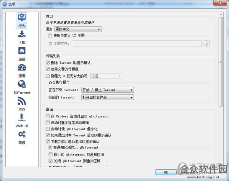
Task: Check 启动时使 qBittorrent 最小化
Action: pyautogui.click(x=48, y=129)
